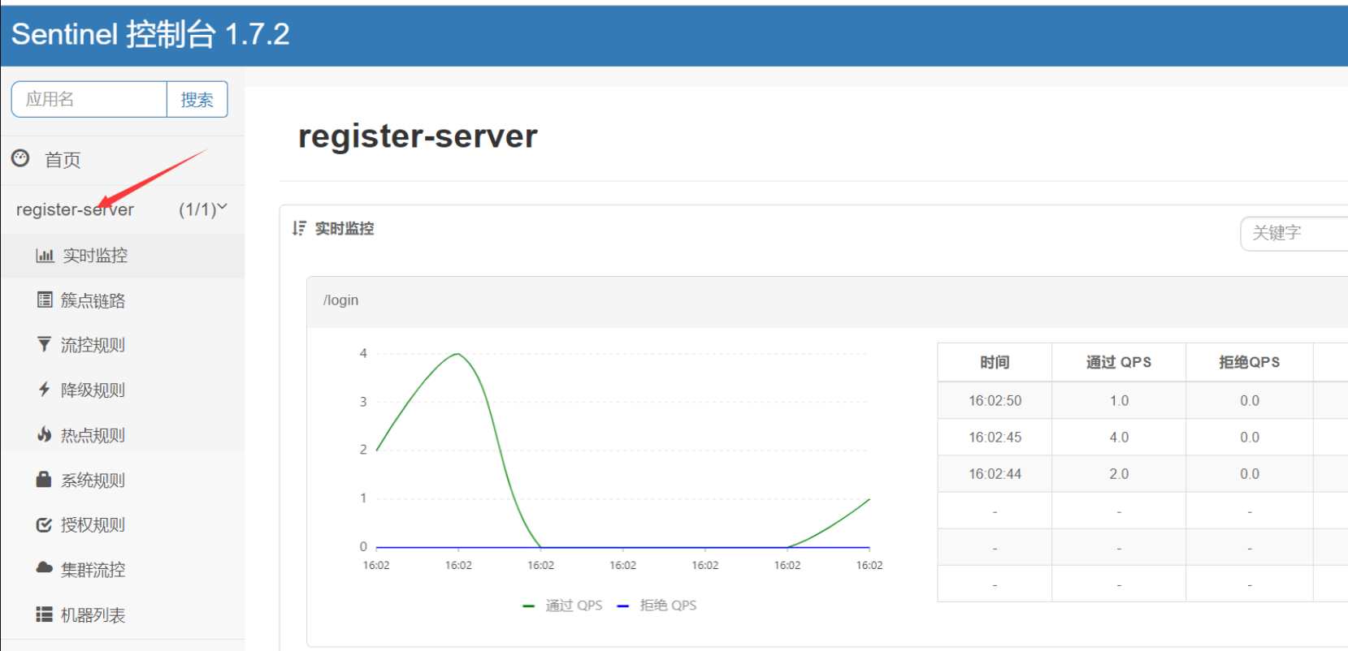Click the sort icon next to 实时监控 heading

[x=300, y=229]
